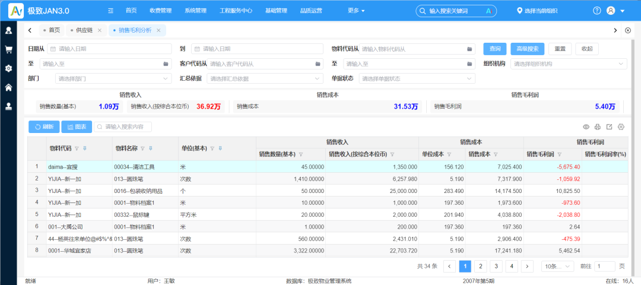Image resolution: width=641 pixels, height=285 pixels.
Task: Open the folder picker for 客户代码从
Action: click(318, 64)
